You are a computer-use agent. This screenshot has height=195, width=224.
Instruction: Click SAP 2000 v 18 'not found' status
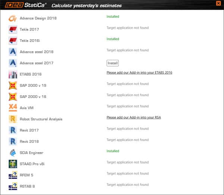[x=128, y=95]
